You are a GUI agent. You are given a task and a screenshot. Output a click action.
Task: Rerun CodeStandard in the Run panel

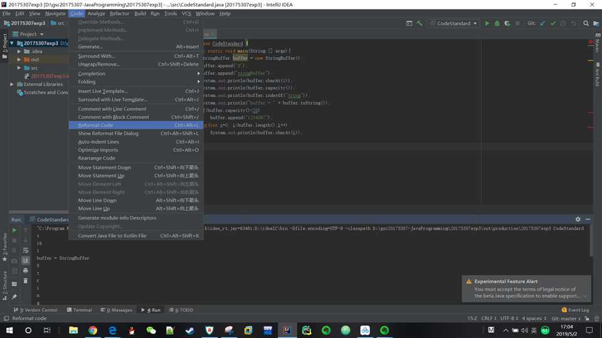(x=14, y=230)
